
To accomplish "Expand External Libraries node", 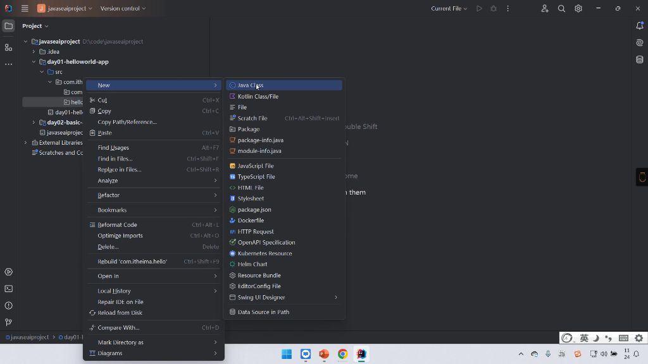I will coord(25,143).
